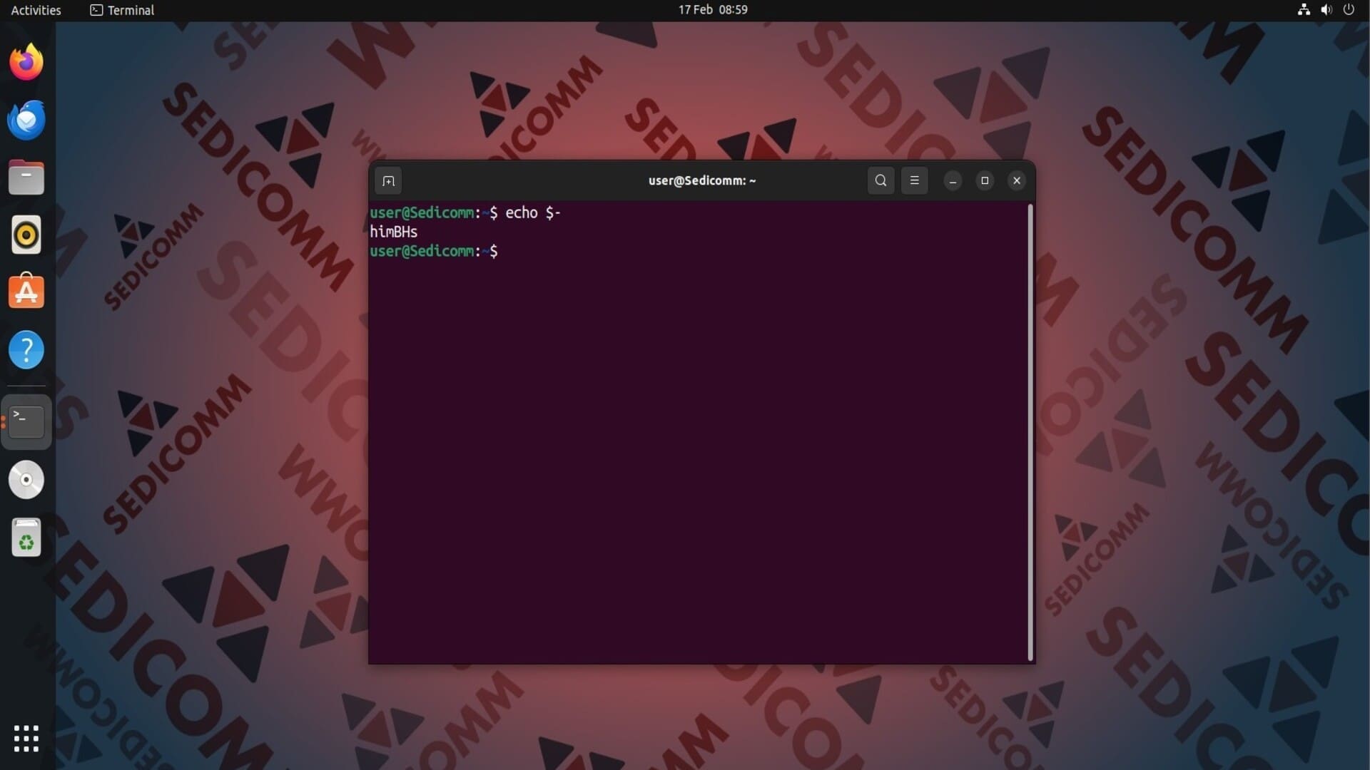Screen dimensions: 1370x770
Task: Open the disc drive icon
Action: tap(26, 480)
